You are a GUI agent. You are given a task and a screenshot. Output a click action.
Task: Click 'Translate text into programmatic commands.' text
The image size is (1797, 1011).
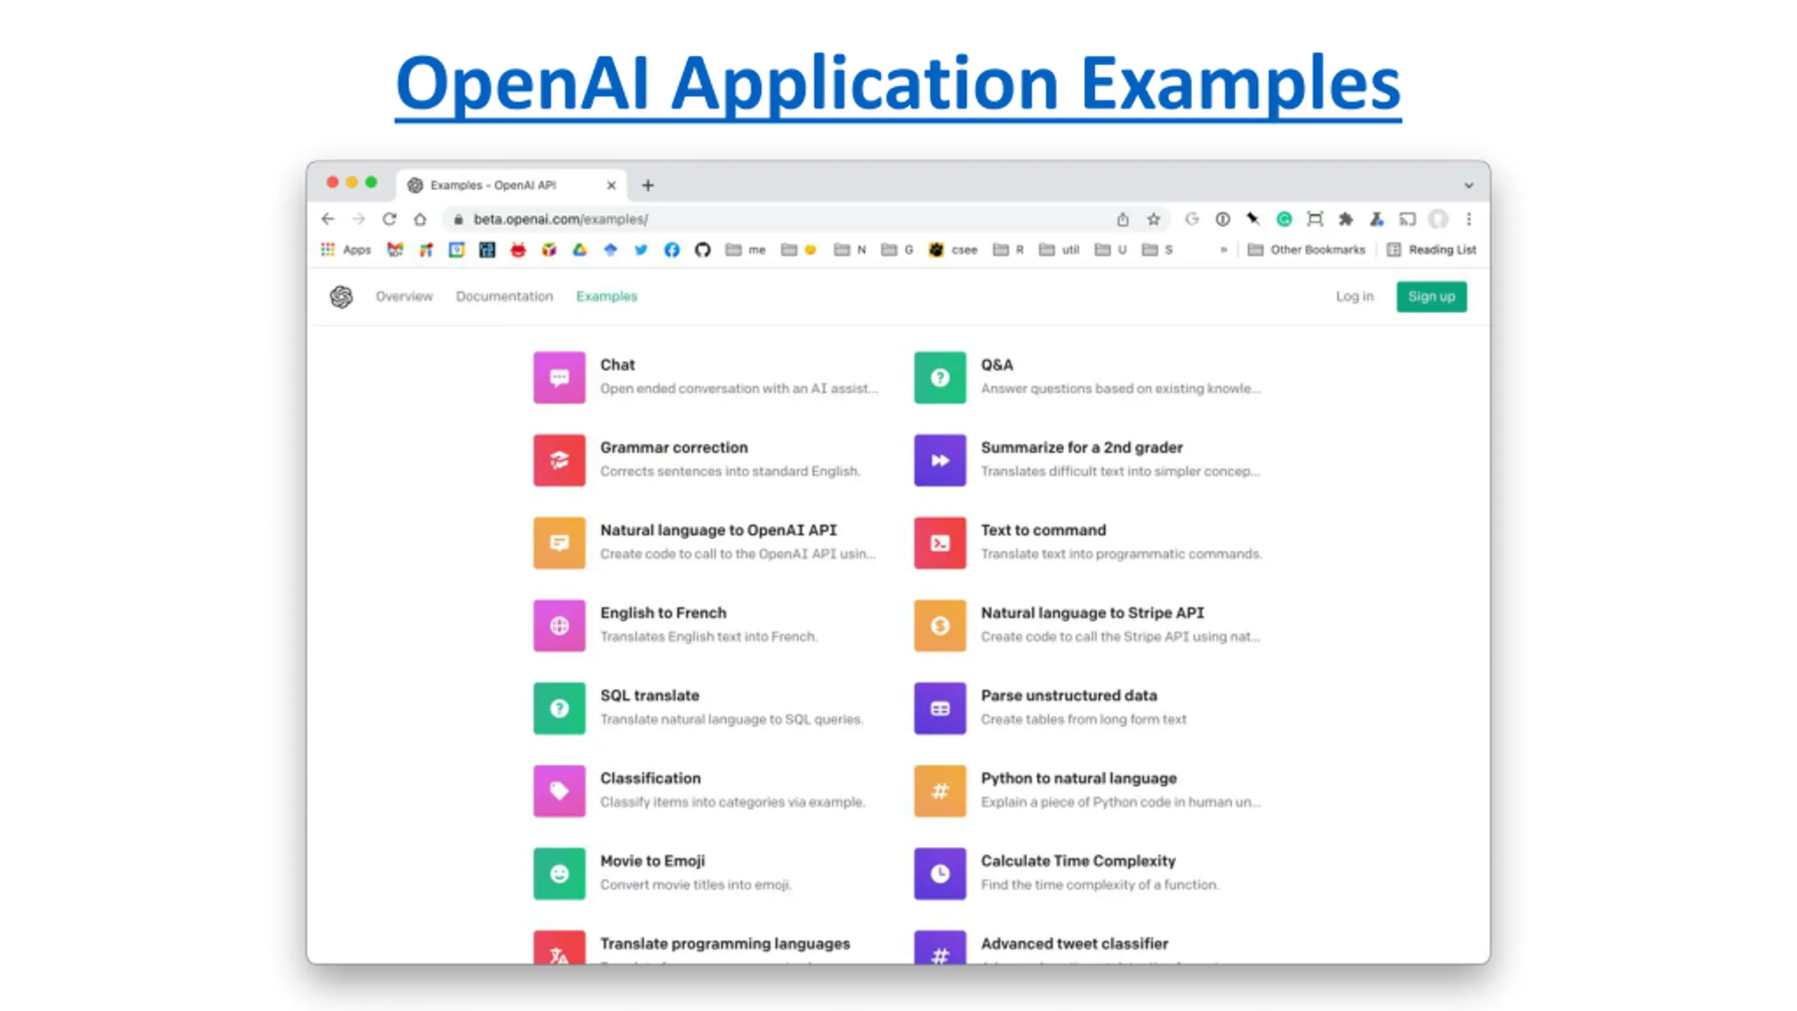pos(1121,554)
